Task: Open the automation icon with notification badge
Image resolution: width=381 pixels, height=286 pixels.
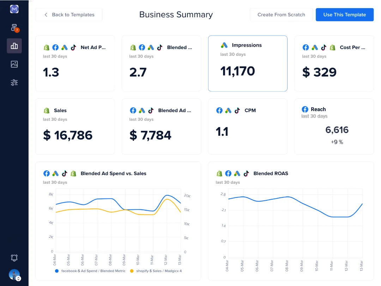Action: [14, 28]
